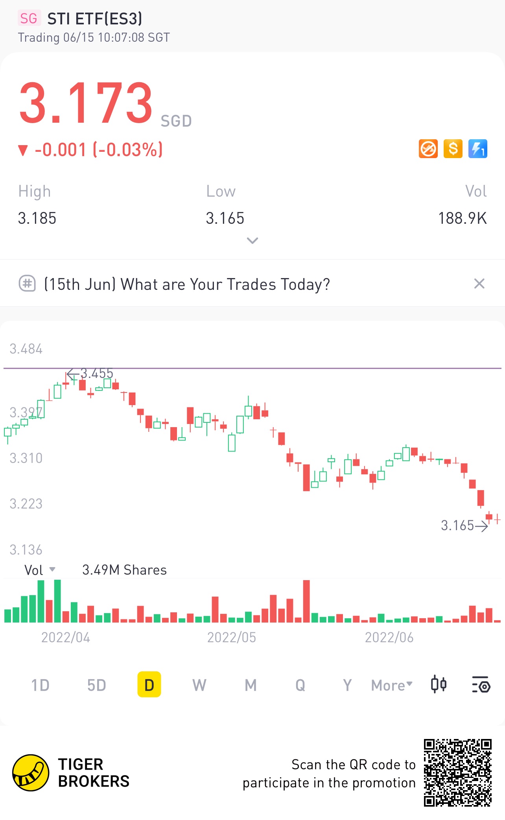Tap the orange no-shorting icon
The image size is (505, 820).
point(428,149)
